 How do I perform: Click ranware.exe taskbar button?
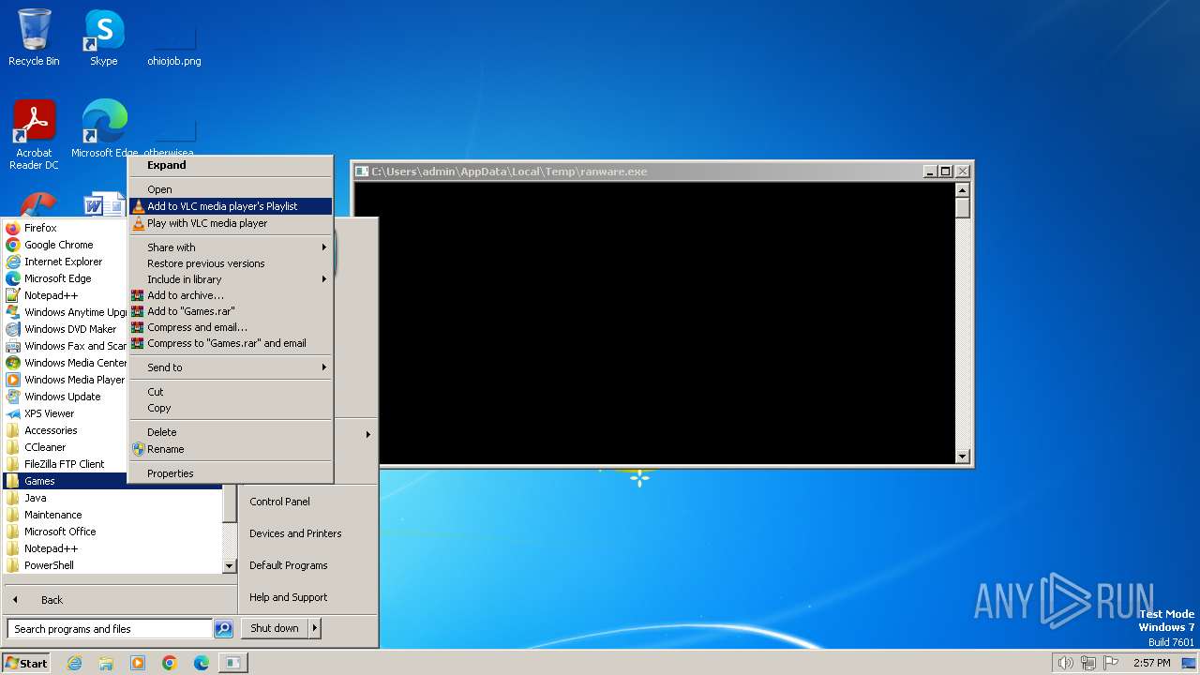[x=233, y=663]
